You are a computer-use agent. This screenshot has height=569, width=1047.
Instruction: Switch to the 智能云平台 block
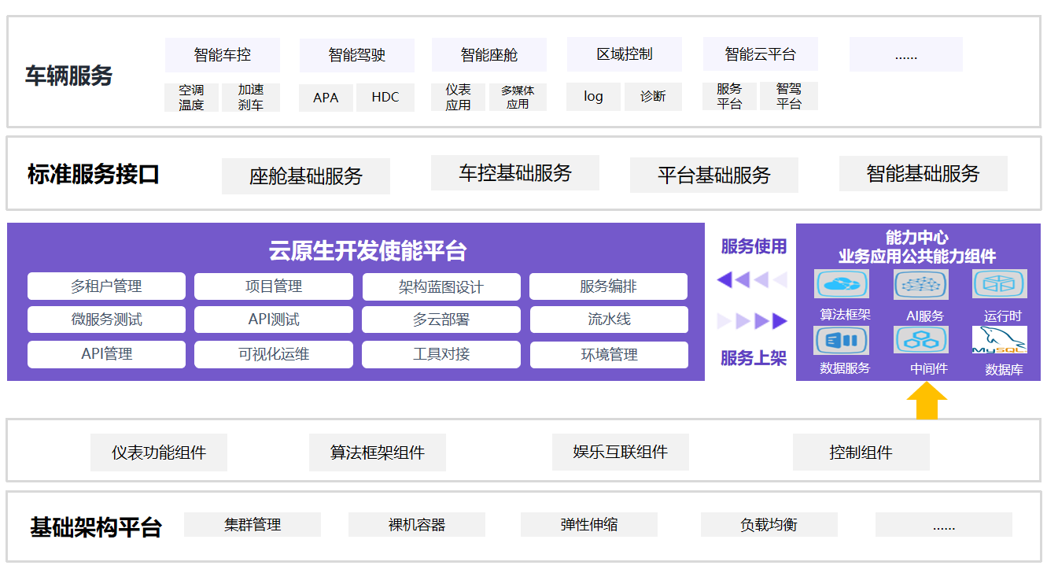click(760, 54)
